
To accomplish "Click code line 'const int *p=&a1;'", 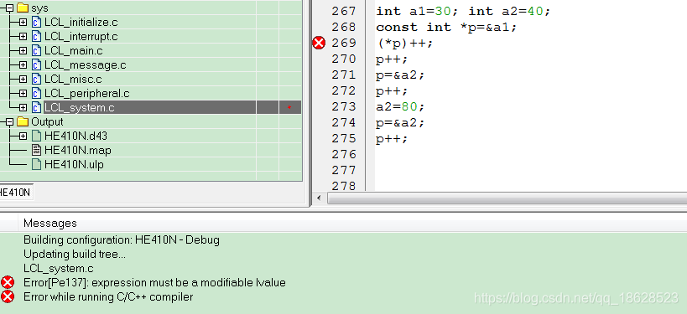I will [x=446, y=27].
